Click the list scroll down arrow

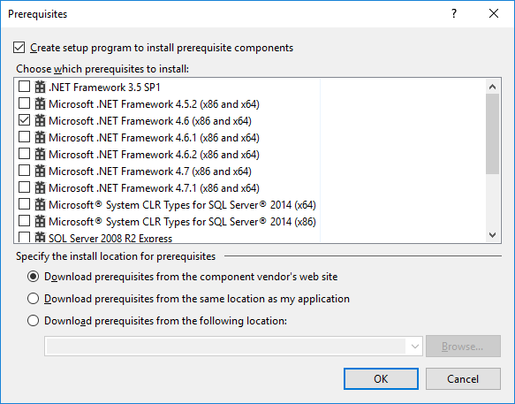(x=492, y=234)
